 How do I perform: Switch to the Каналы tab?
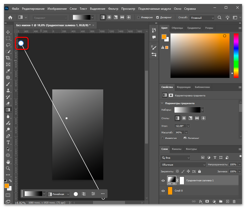click(x=176, y=149)
